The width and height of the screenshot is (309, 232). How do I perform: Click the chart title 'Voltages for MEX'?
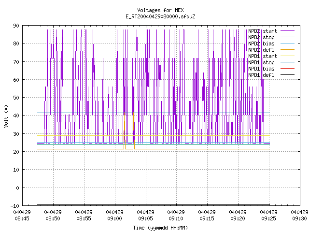[x=160, y=10]
